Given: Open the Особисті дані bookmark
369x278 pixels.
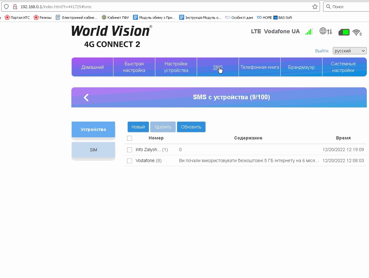Looking at the screenshot, I should click(239, 17).
